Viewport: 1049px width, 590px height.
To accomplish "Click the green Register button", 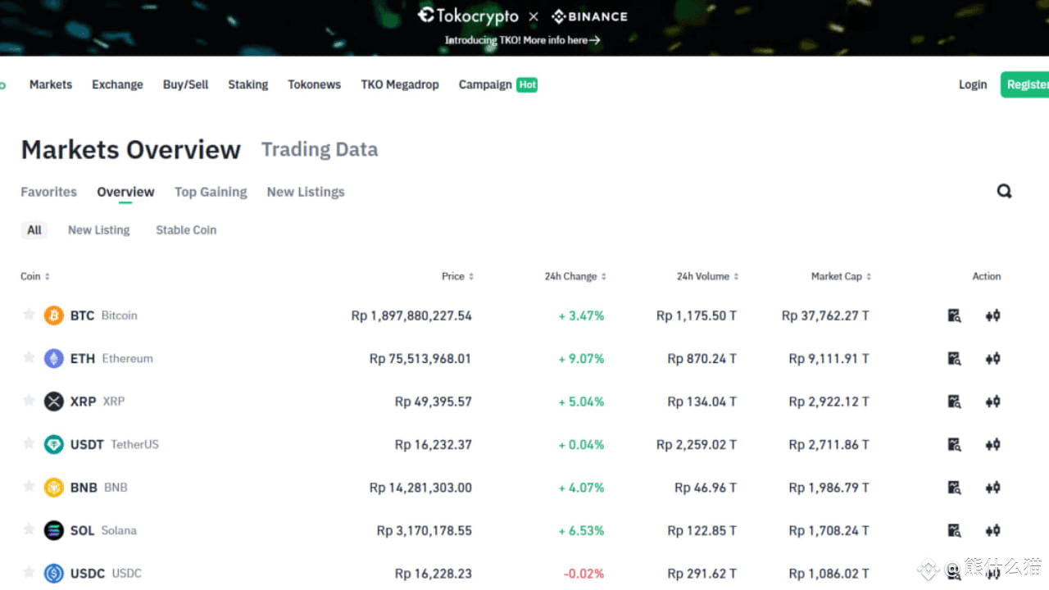I will 1026,84.
